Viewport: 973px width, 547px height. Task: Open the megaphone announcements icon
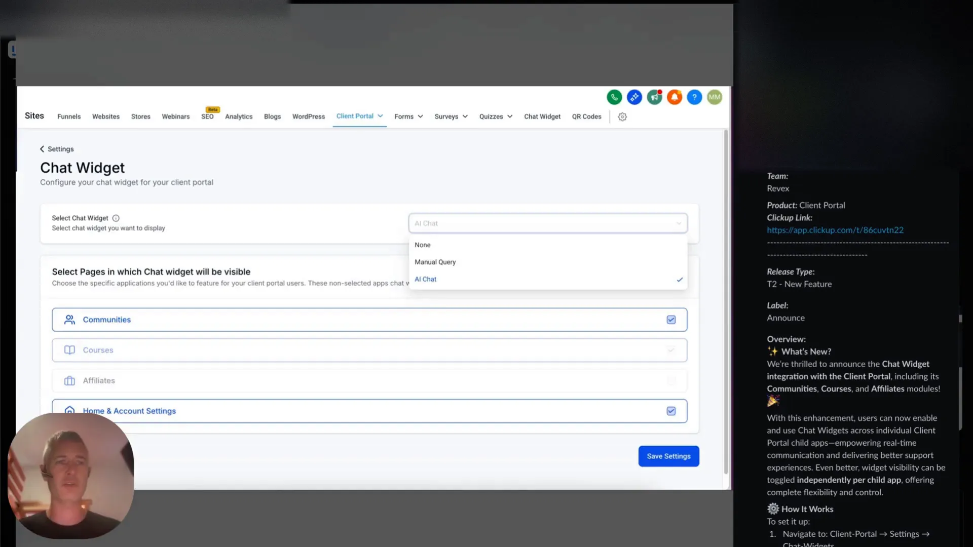click(x=654, y=97)
